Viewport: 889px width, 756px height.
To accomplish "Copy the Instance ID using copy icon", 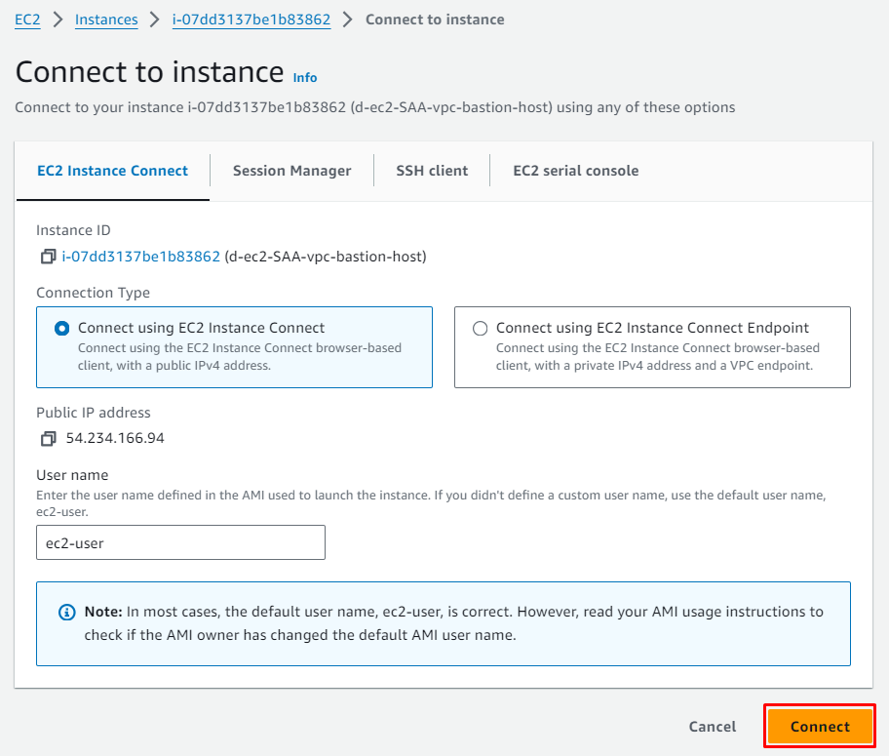I will click(48, 257).
